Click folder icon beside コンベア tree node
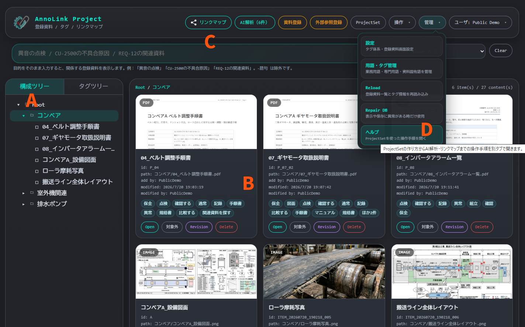The width and height of the screenshot is (525, 327). [x=32, y=115]
